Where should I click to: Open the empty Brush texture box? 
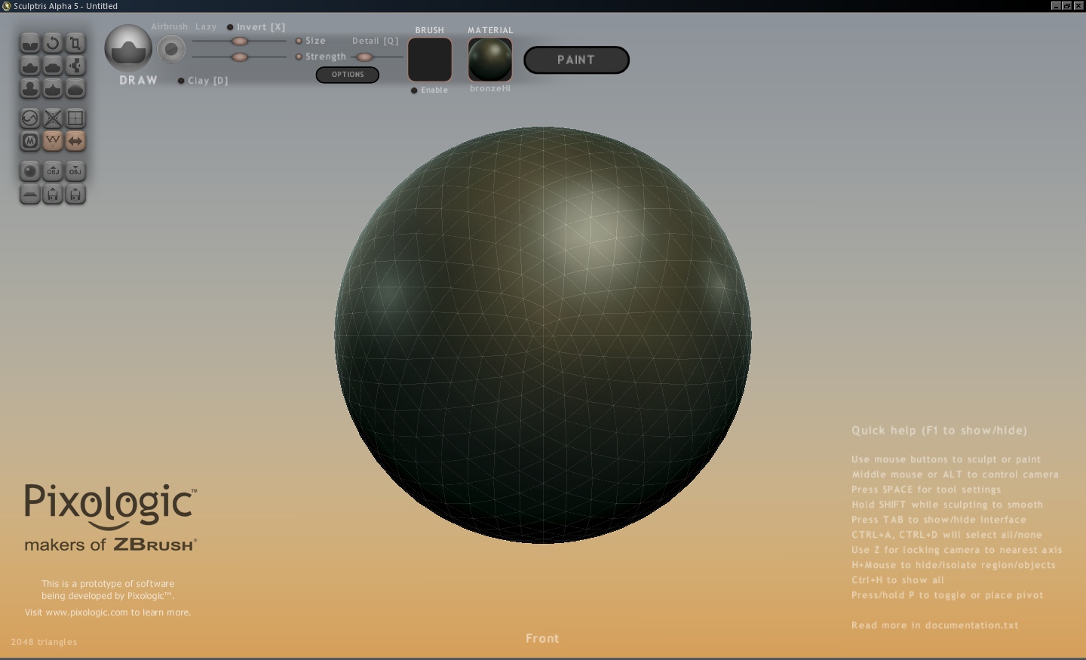pos(430,60)
